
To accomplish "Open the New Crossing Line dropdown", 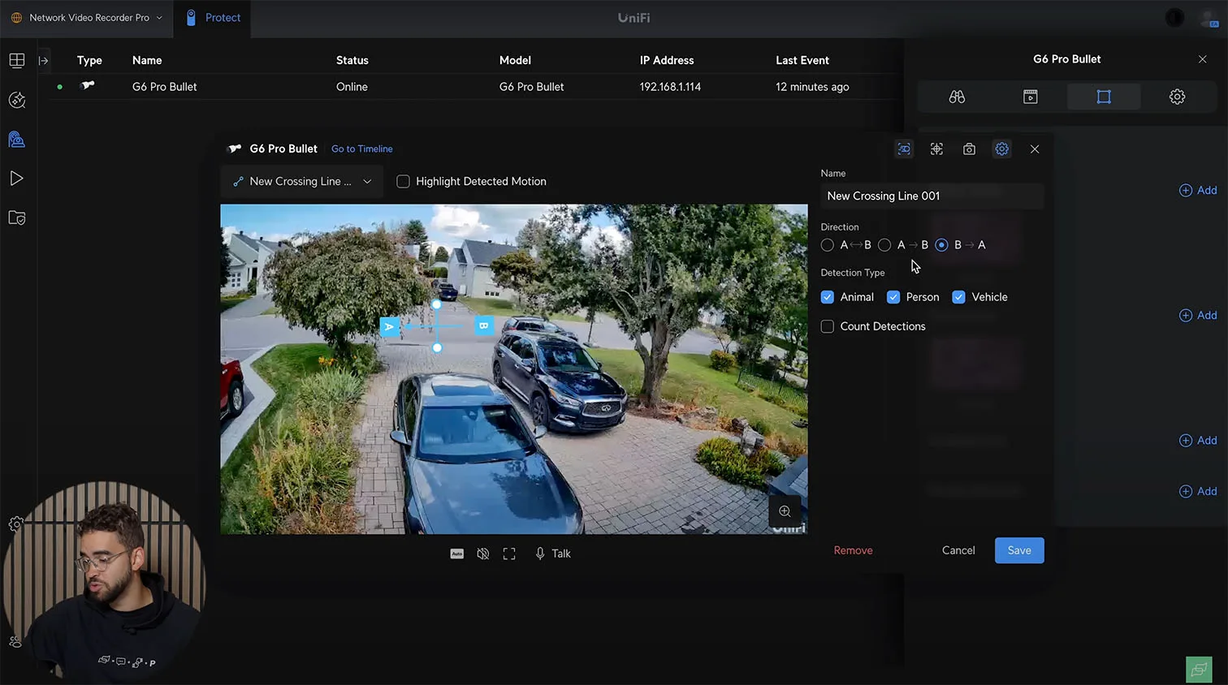I will click(301, 181).
